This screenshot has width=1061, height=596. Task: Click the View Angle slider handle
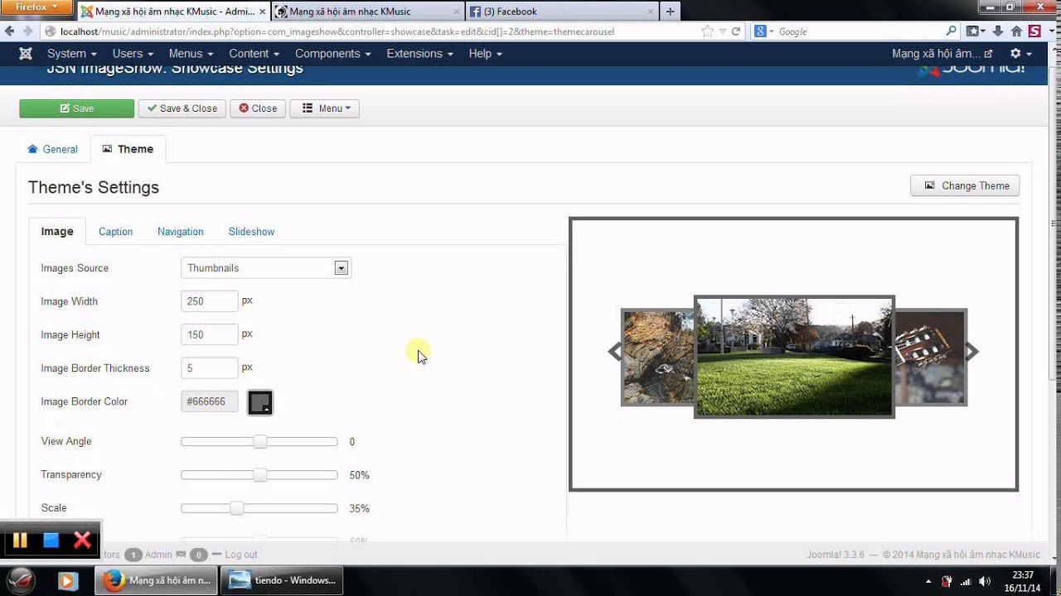click(x=259, y=441)
